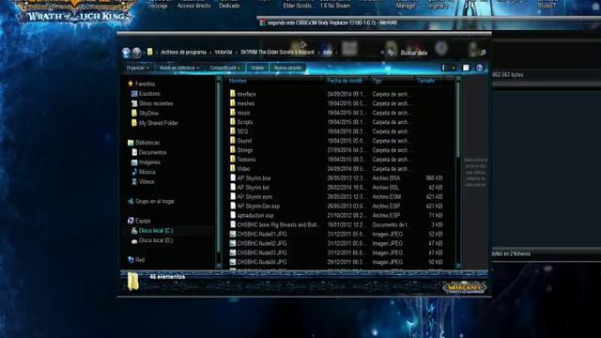Navigate to VictorVal breadcrumb

click(x=223, y=53)
